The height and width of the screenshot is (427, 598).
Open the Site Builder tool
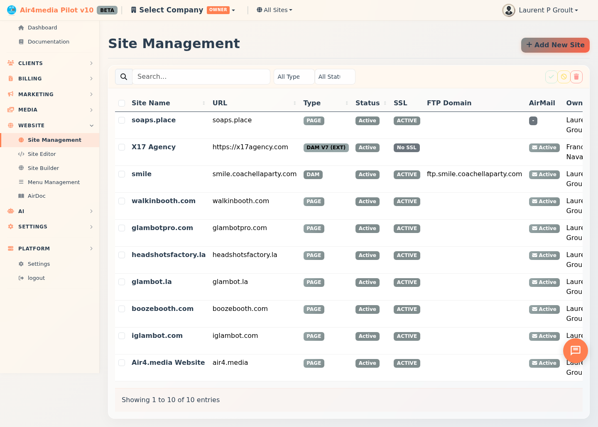click(42, 168)
